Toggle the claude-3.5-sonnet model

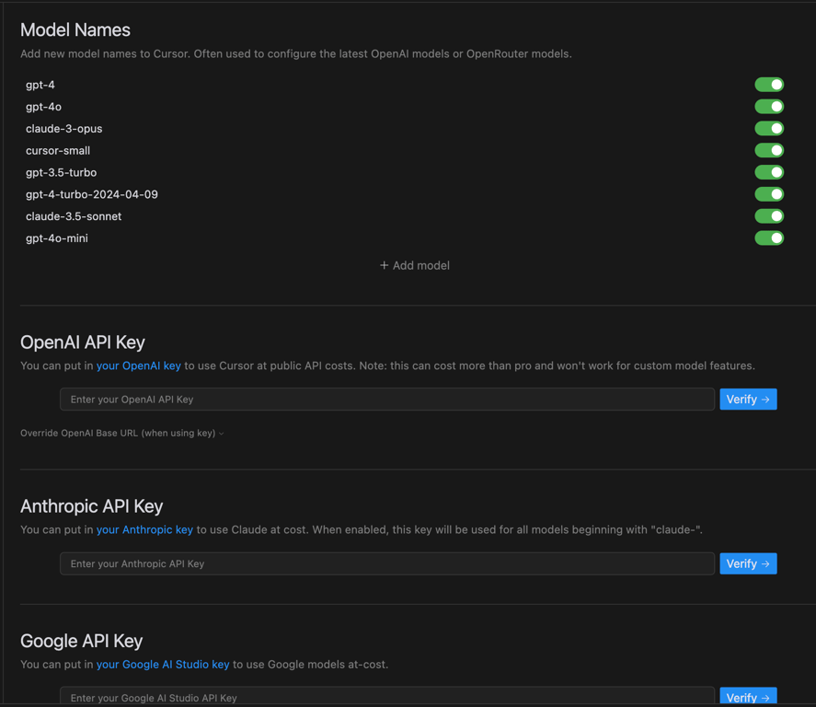tap(769, 215)
